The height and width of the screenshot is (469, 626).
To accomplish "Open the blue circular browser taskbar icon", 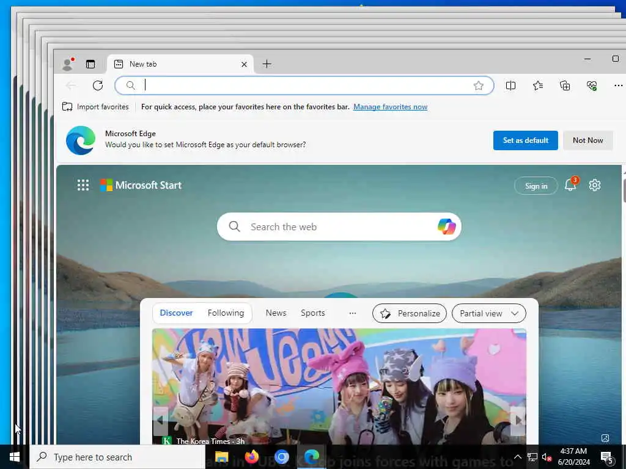I will 281,457.
